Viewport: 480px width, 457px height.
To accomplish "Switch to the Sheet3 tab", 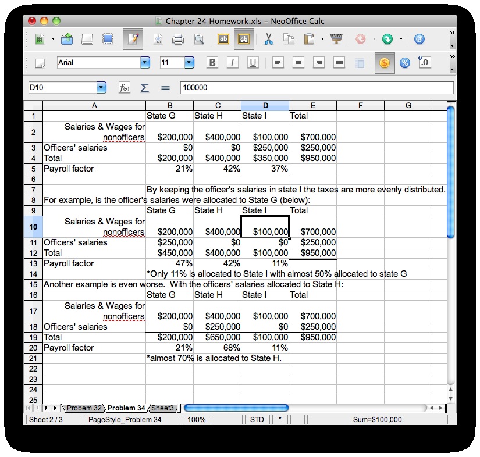I will coord(162,408).
